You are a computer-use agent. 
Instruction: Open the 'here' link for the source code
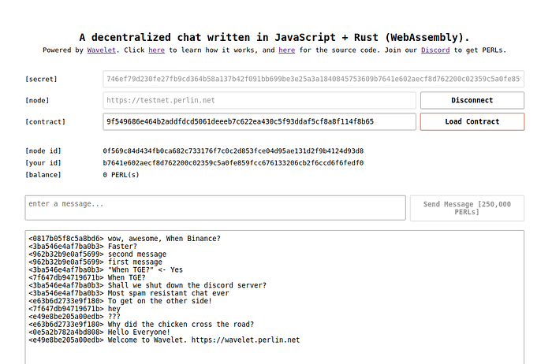[286, 50]
